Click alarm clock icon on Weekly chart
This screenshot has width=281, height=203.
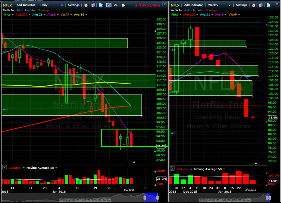[x=254, y=5]
